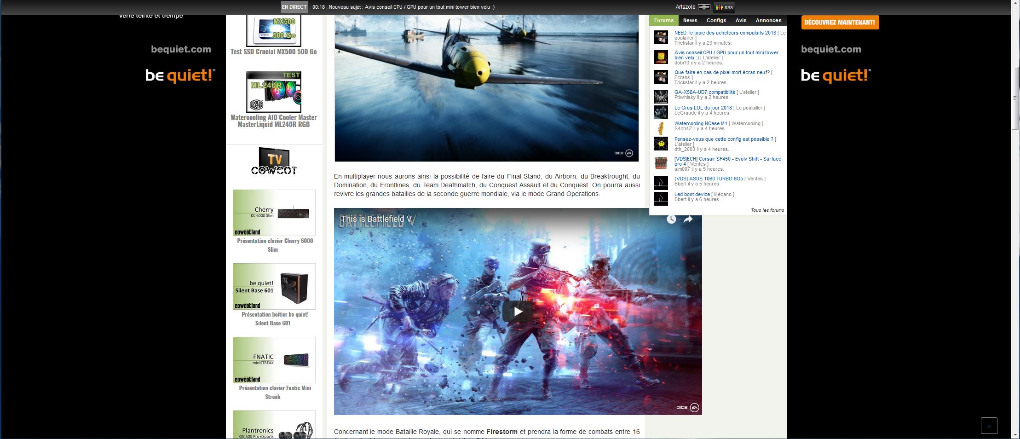Viewport: 1020px width, 439px height.
Task: Click right-side be quiet! logo
Action: (836, 76)
